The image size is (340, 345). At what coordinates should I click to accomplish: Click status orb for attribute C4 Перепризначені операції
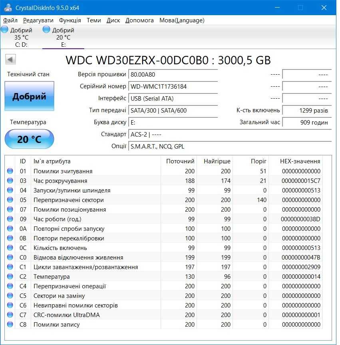[x=10, y=286]
